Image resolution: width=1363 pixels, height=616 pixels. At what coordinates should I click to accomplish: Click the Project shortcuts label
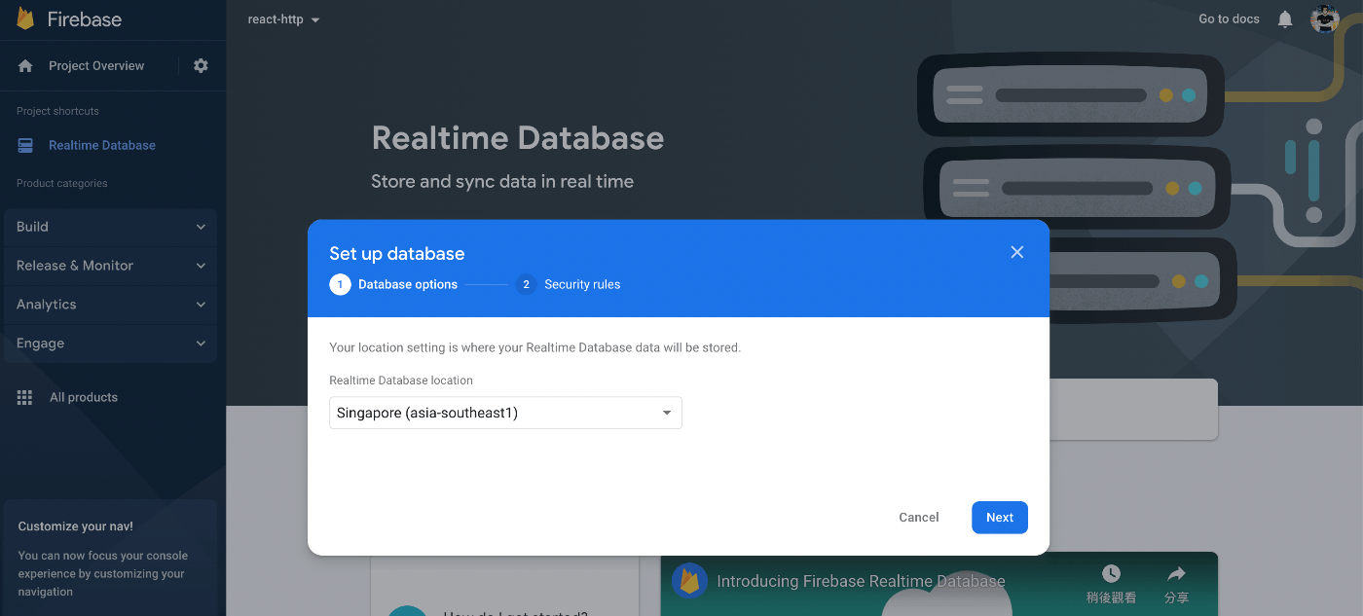(x=57, y=111)
